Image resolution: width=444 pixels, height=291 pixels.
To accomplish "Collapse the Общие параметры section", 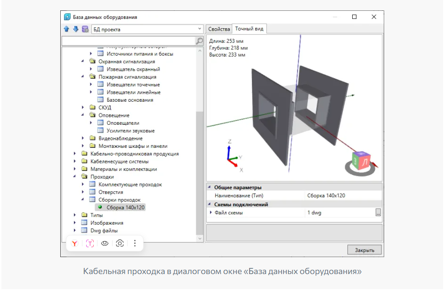I will pos(210,187).
